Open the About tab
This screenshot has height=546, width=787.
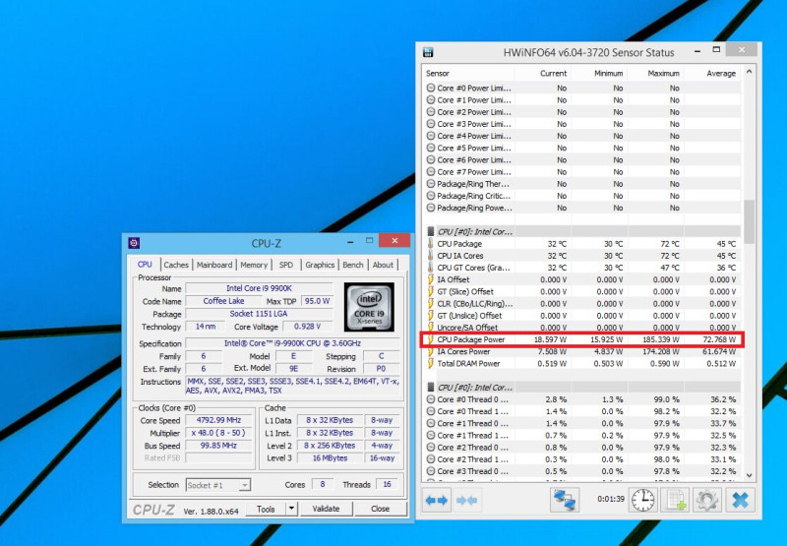[383, 265]
